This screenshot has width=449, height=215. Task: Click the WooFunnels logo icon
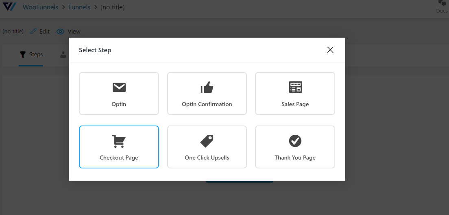pos(9,7)
